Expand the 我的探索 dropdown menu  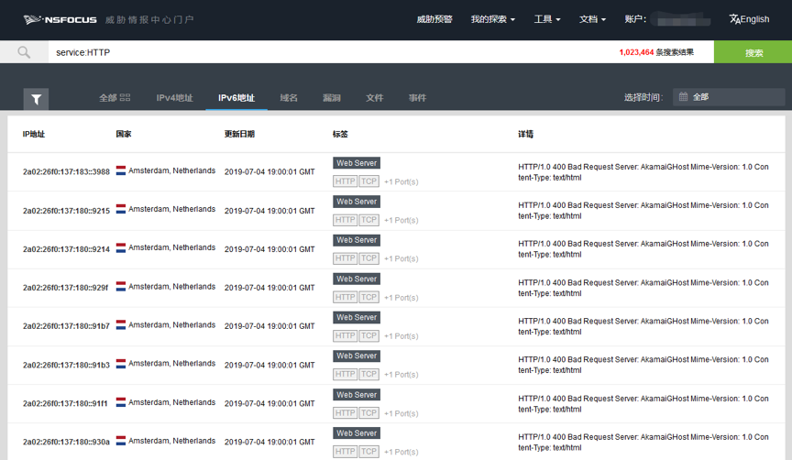click(x=492, y=19)
